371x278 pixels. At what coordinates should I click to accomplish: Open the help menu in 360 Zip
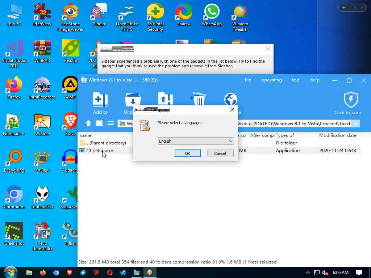315,80
